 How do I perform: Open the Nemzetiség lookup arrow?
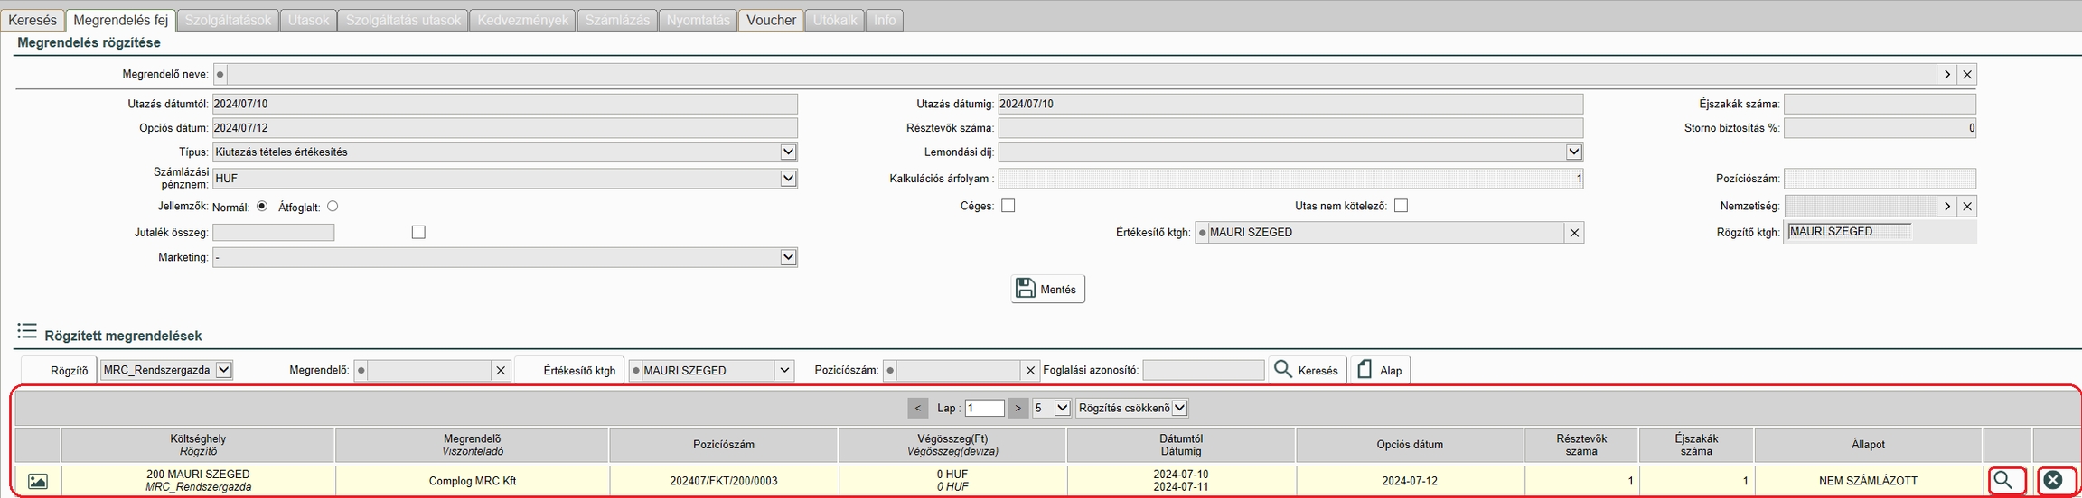pyautogui.click(x=1947, y=207)
